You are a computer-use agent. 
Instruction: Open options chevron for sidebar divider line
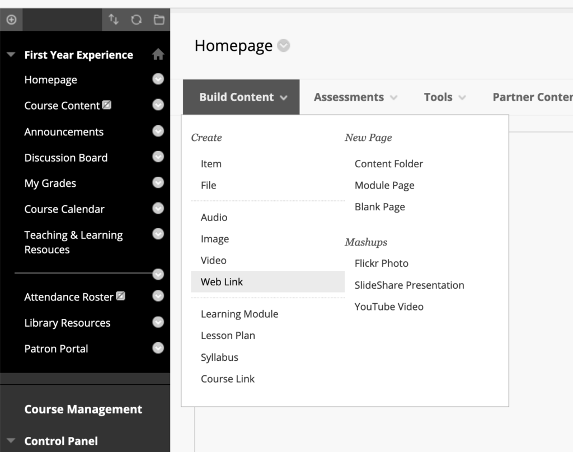(158, 274)
